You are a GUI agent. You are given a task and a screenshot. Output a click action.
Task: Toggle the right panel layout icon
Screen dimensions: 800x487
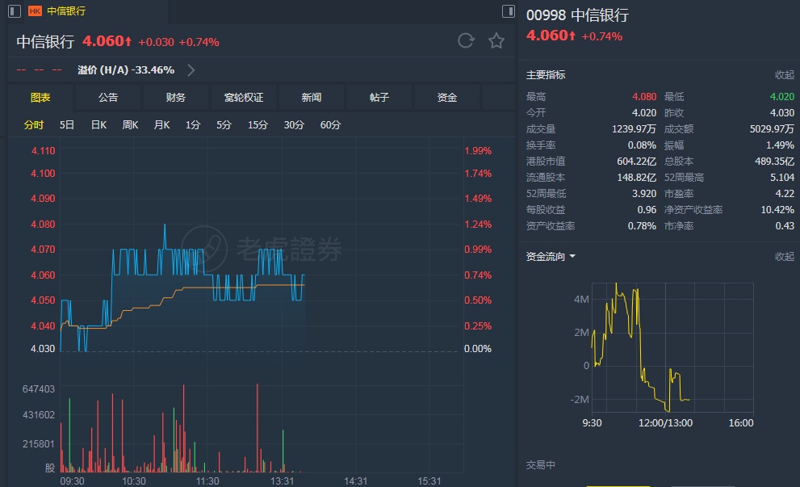tap(508, 11)
